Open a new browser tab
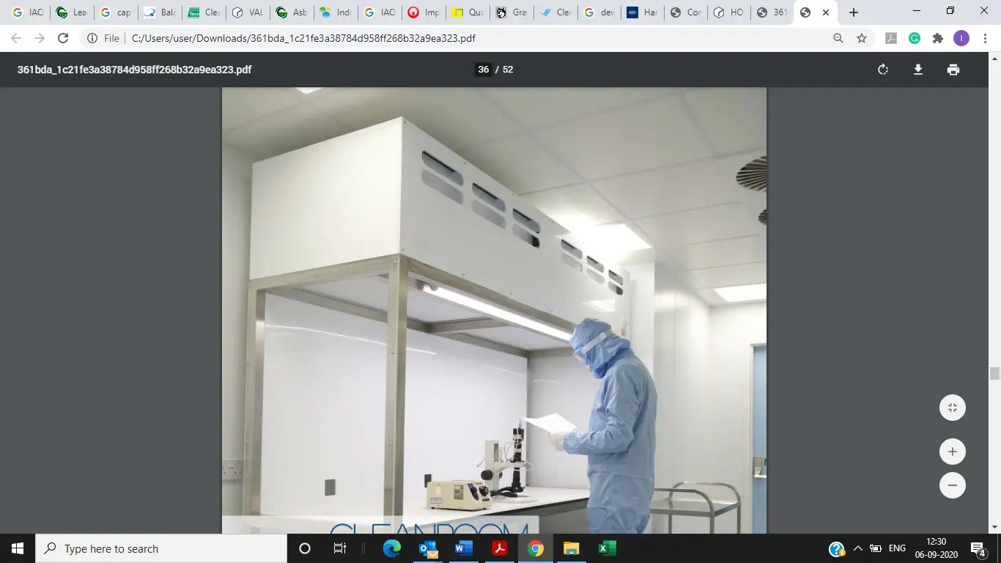The height and width of the screenshot is (563, 1001). pyautogui.click(x=852, y=12)
